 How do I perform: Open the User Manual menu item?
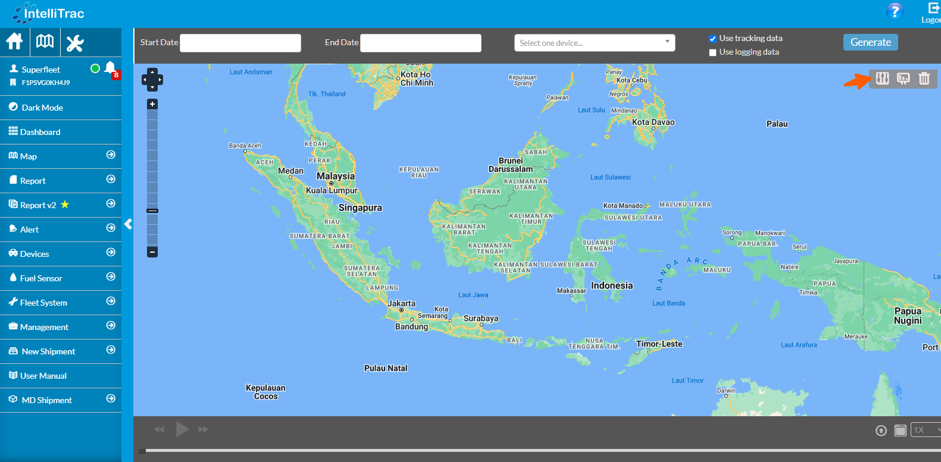[x=43, y=376]
